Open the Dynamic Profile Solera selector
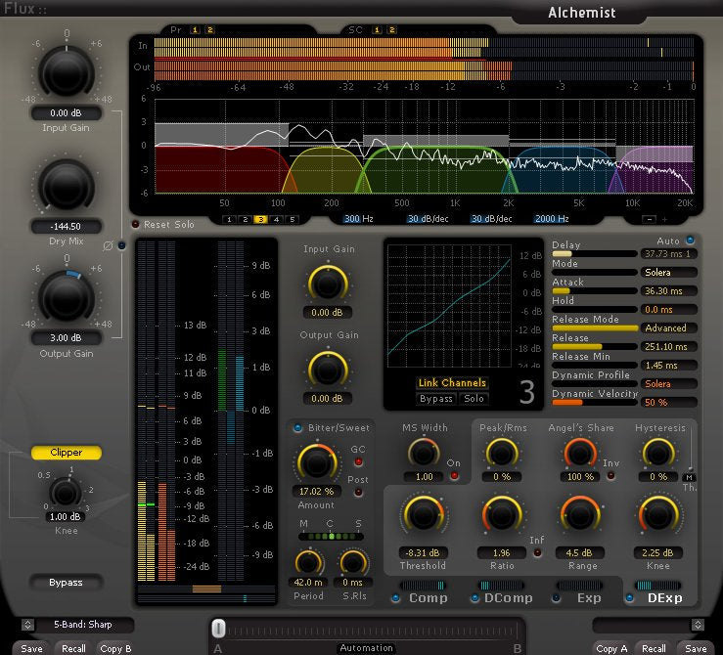The width and height of the screenshot is (723, 655). tap(669, 384)
